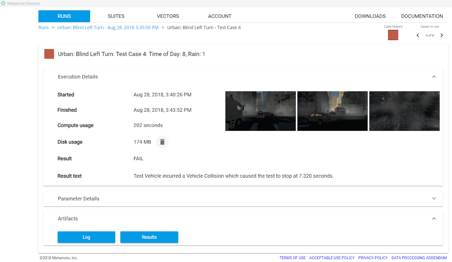The height and width of the screenshot is (262, 452).
Task: Open the Terms of Use link
Action: point(293,258)
